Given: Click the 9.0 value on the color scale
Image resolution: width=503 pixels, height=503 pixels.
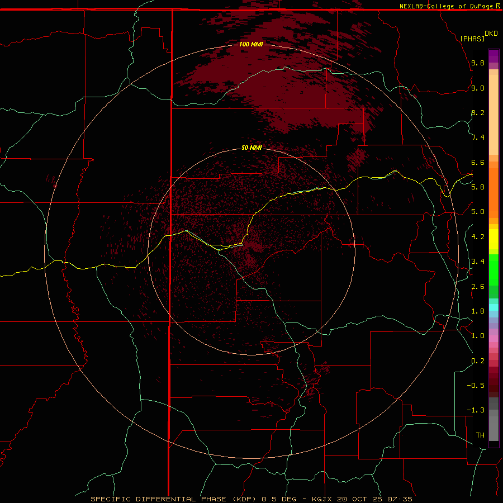Looking at the screenshot, I should pyautogui.click(x=478, y=88).
